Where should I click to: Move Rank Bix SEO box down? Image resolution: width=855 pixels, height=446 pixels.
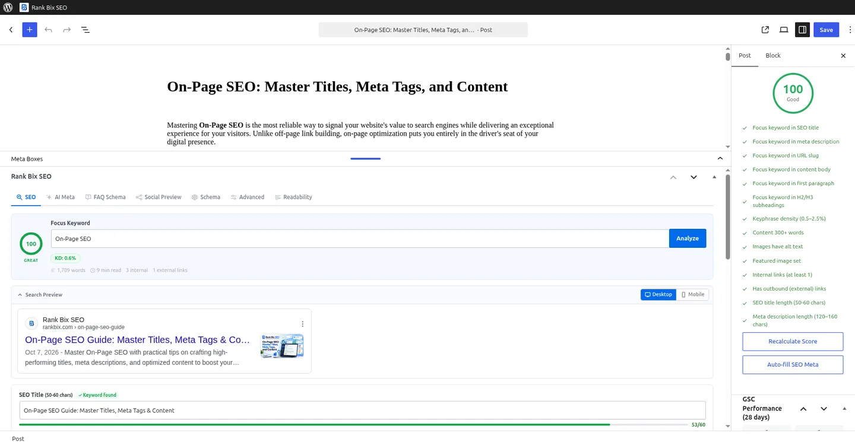[x=693, y=177]
